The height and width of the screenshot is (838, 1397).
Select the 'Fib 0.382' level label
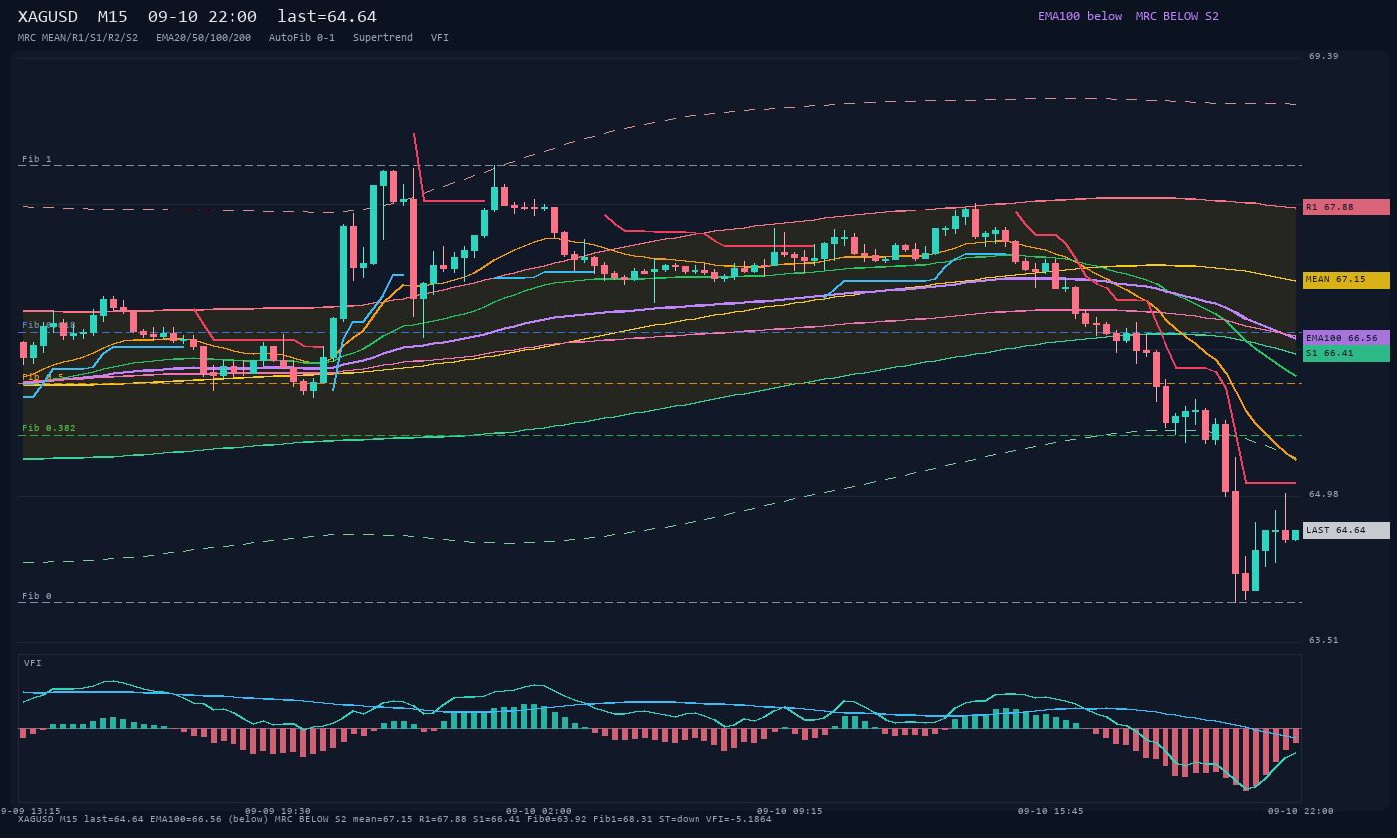pyautogui.click(x=49, y=428)
